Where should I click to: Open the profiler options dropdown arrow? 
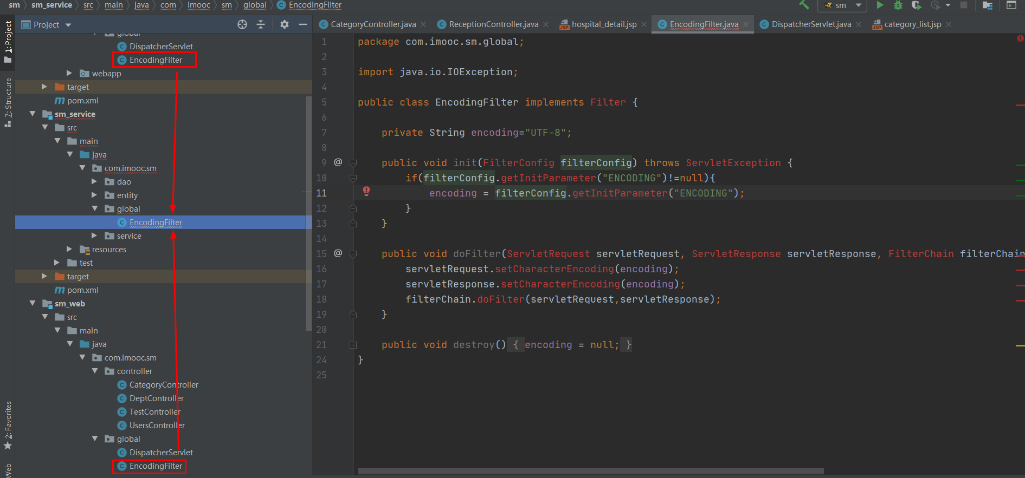[x=947, y=5]
